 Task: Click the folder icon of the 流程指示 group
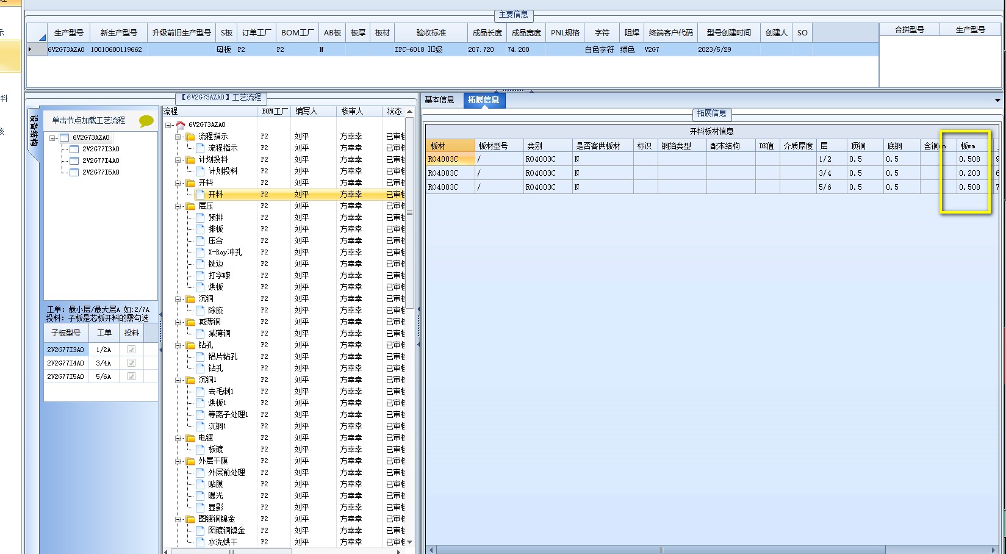tap(190, 137)
